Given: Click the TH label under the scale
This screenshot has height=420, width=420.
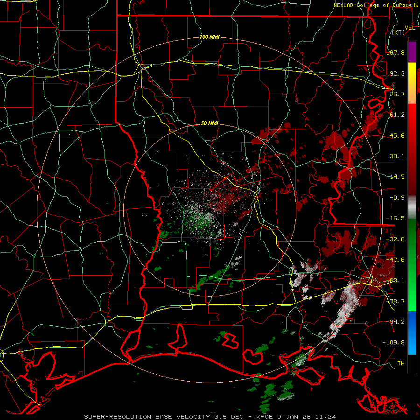Looking at the screenshot, I should click(401, 363).
